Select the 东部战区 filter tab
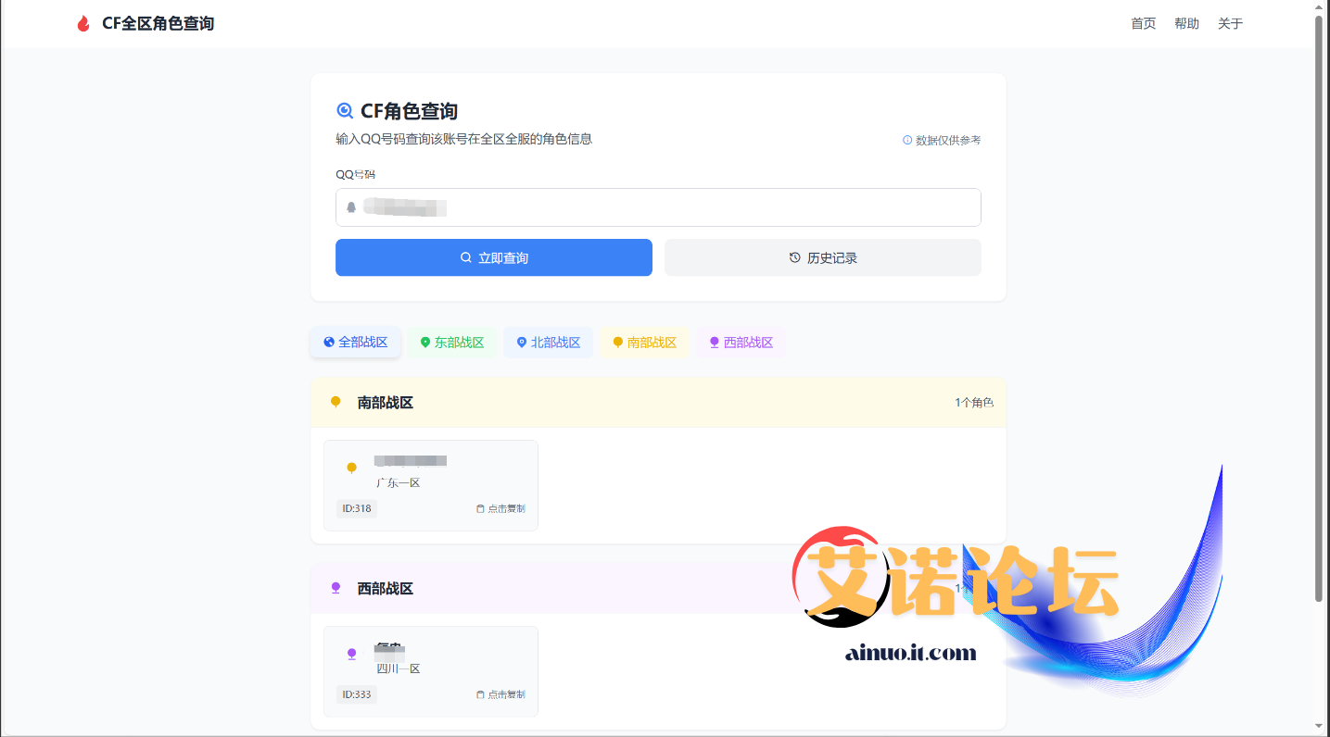 pyautogui.click(x=452, y=343)
